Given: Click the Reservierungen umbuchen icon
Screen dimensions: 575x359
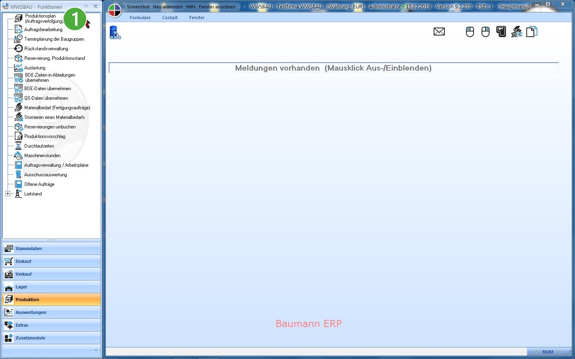Looking at the screenshot, I should (18, 126).
